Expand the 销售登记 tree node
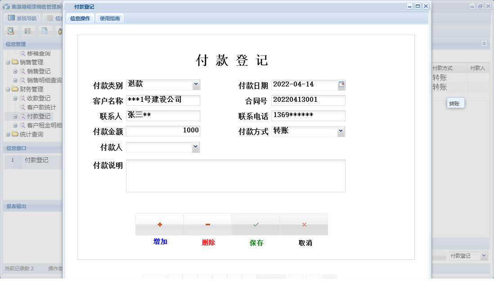This screenshot has width=494, height=295. click(x=14, y=71)
